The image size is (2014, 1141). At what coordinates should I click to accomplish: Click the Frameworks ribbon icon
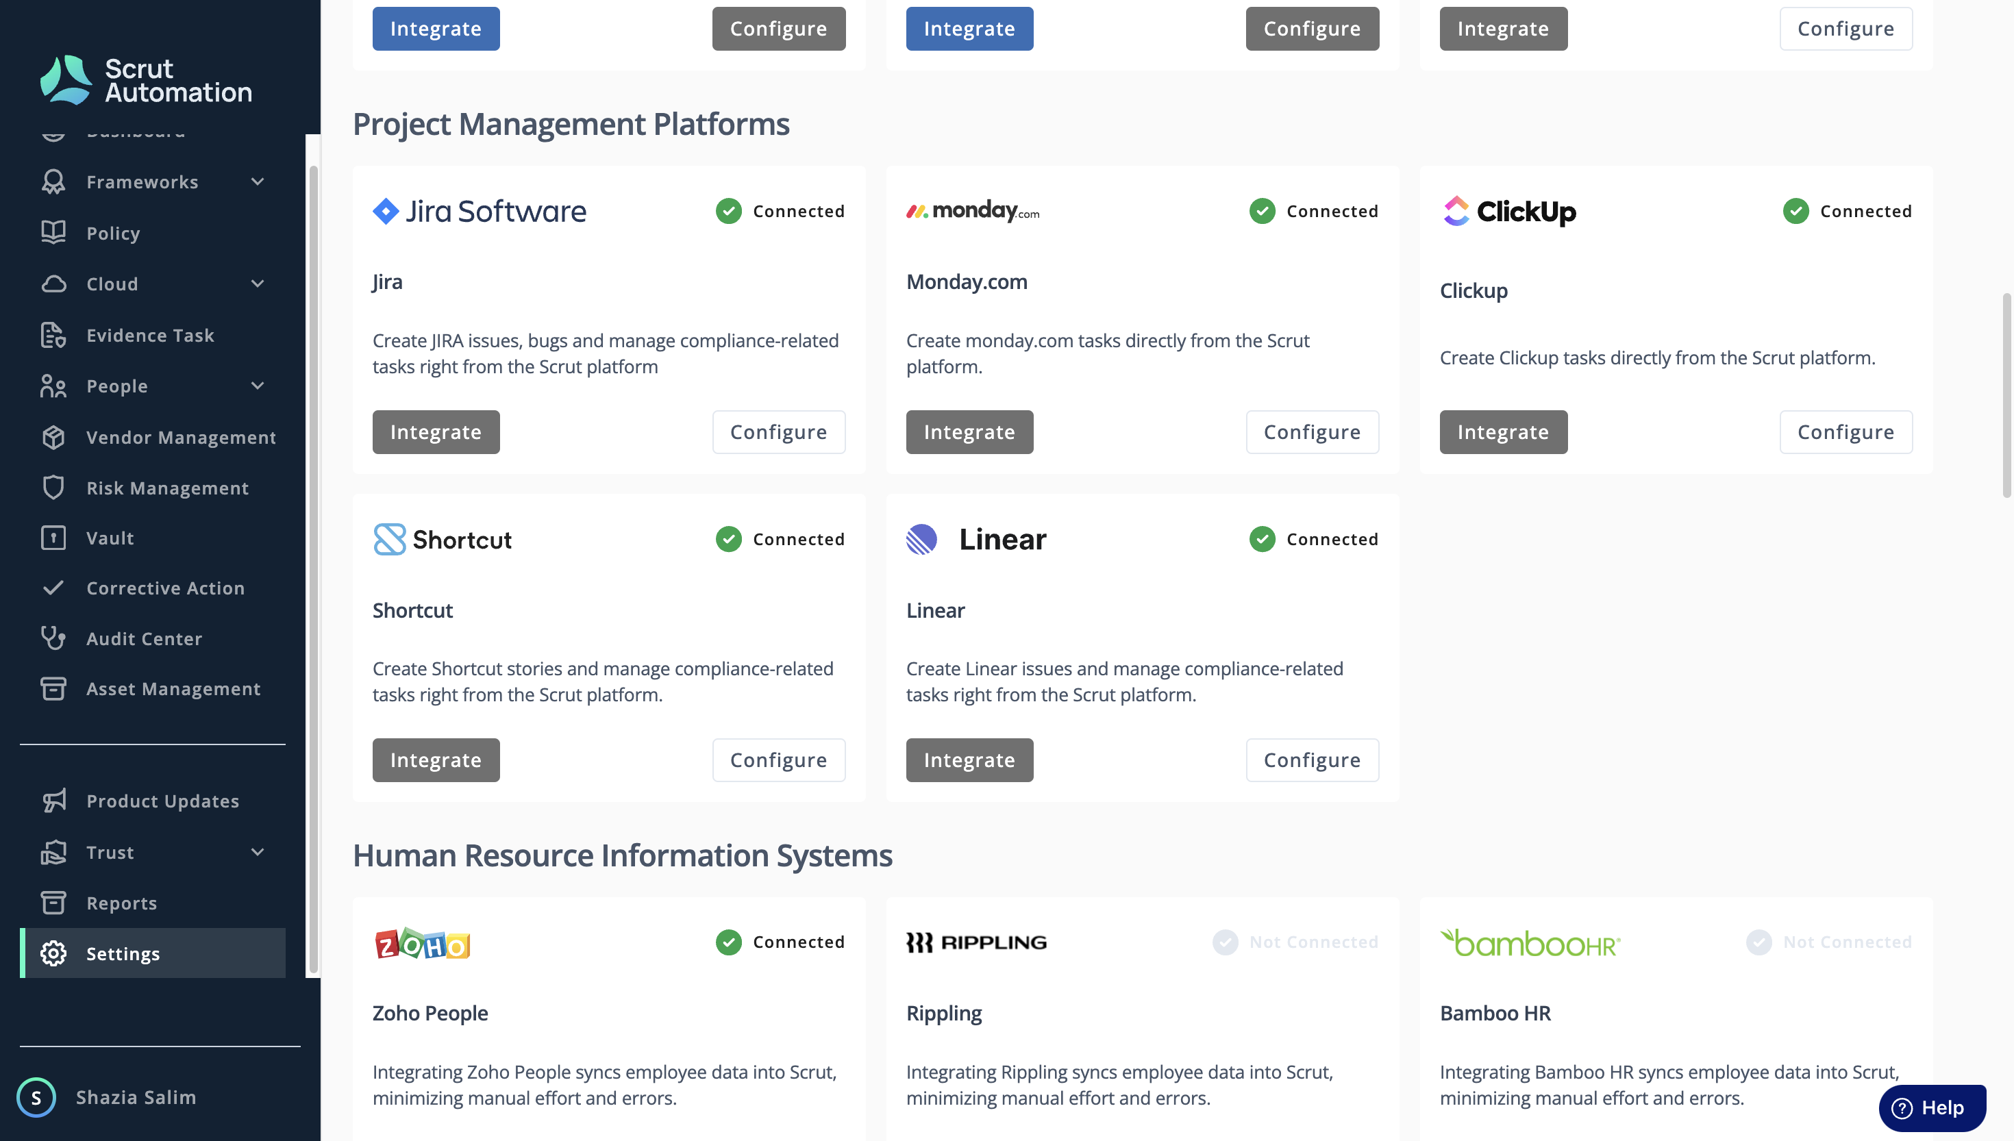(x=53, y=181)
